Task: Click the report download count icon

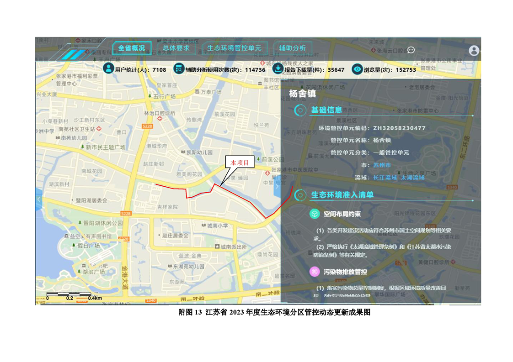Action: click(278, 69)
